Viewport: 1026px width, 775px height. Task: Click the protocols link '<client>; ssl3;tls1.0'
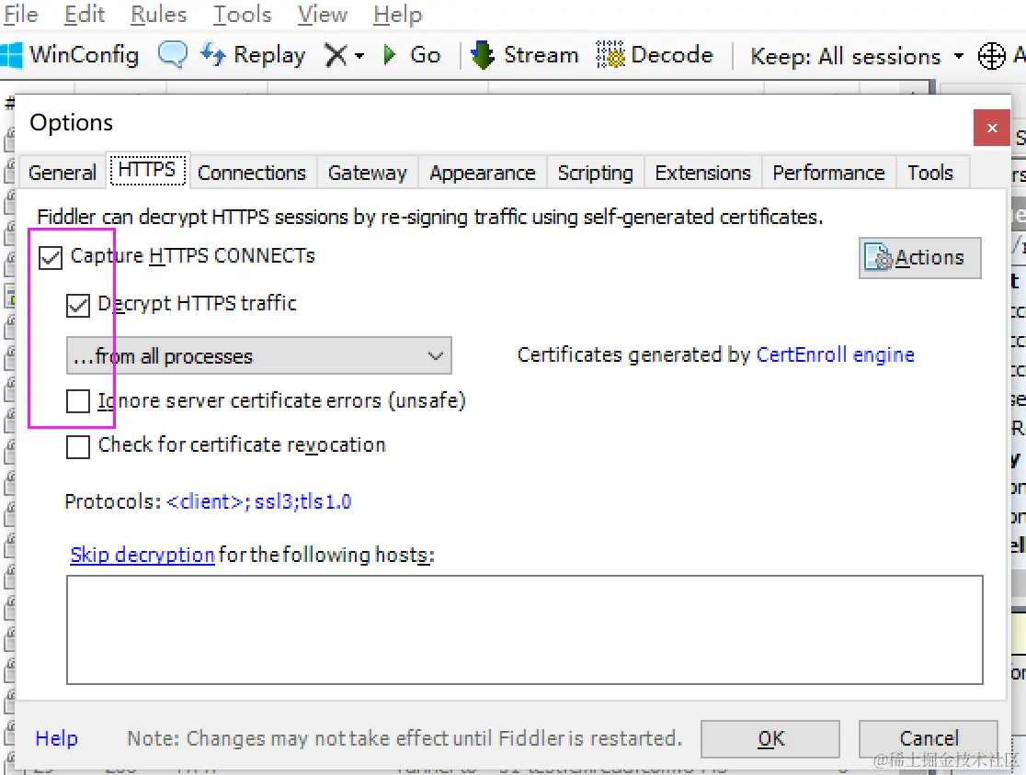pyautogui.click(x=259, y=502)
